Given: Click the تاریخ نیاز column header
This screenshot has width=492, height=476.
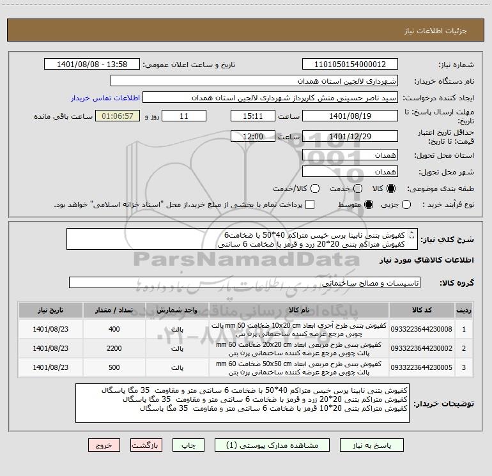Looking at the screenshot, I should 50,310.
